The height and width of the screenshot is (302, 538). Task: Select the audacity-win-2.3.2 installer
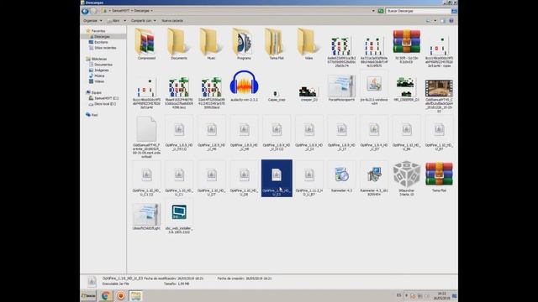click(x=244, y=86)
